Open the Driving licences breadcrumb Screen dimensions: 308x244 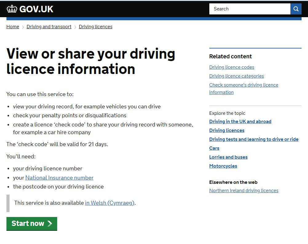coord(95,27)
